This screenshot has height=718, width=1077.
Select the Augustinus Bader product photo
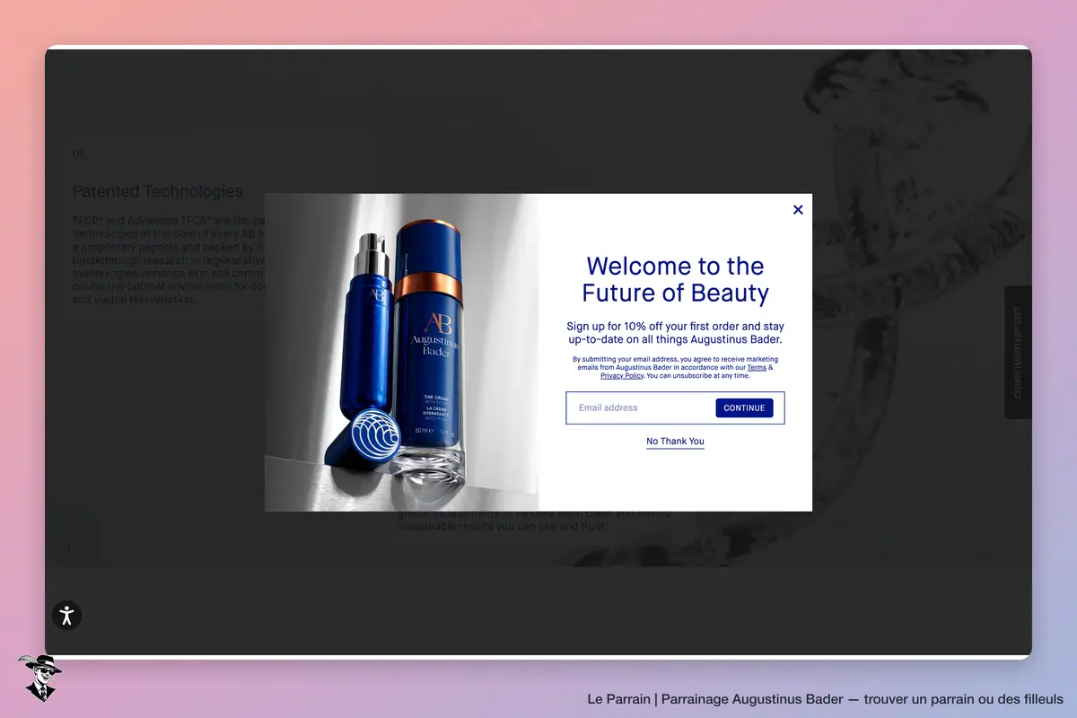402,353
